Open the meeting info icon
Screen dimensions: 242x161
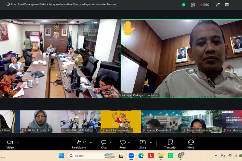8,4
